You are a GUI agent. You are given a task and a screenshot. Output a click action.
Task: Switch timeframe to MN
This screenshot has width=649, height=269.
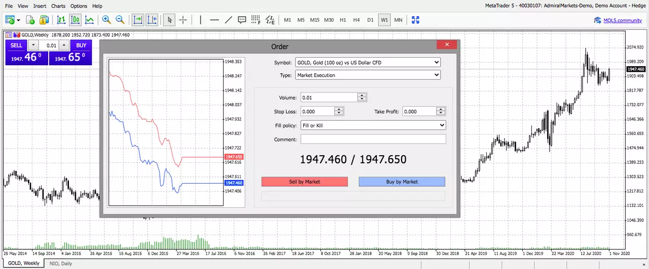click(398, 20)
